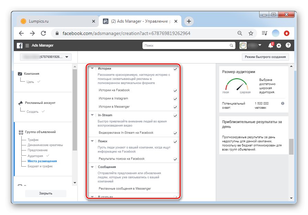This screenshot has width=308, height=215.
Task: Open the header account dropdown arrow
Action: point(260,45)
